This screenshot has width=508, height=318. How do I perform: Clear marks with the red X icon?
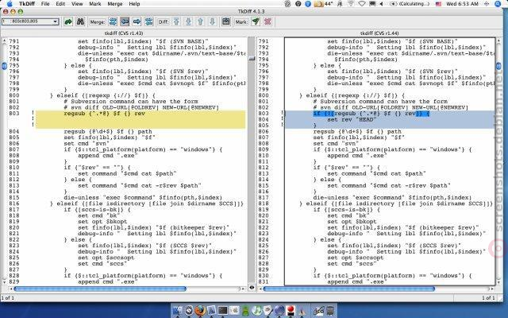[x=267, y=21]
